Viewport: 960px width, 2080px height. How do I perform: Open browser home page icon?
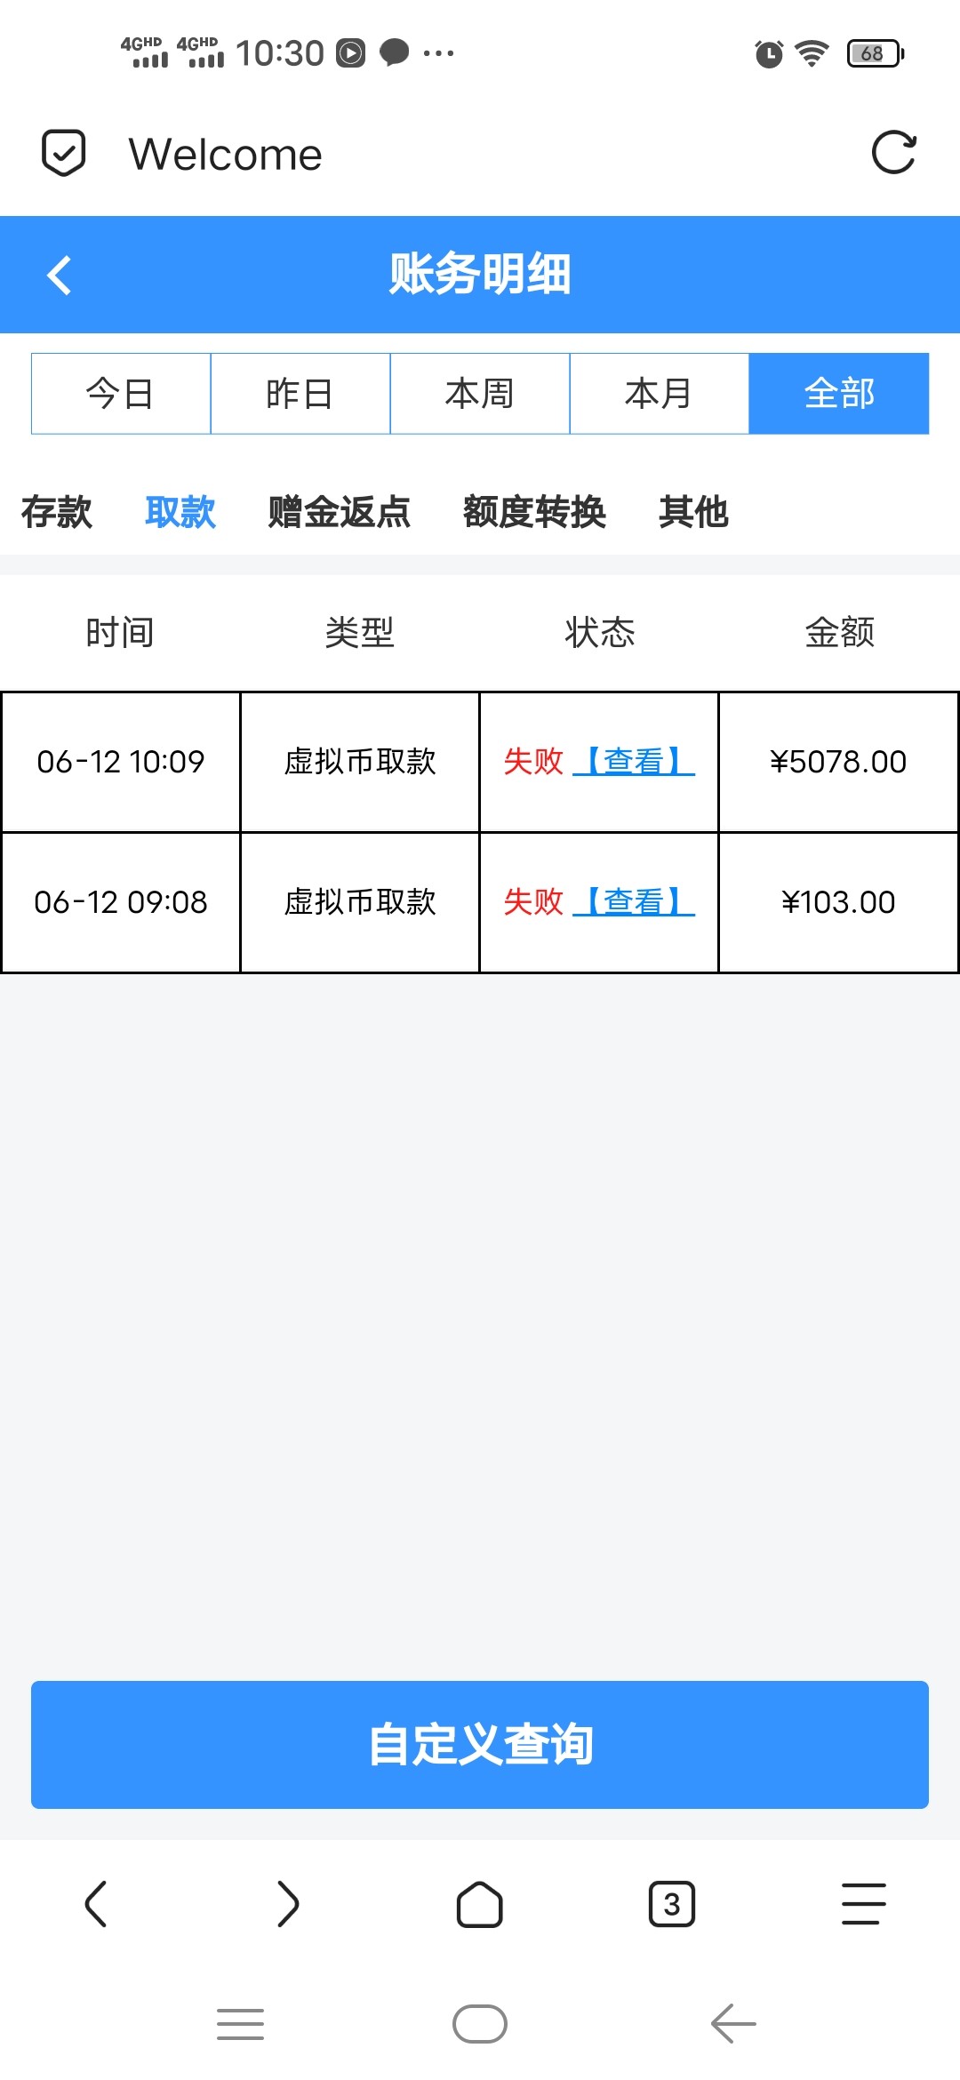pyautogui.click(x=480, y=1904)
